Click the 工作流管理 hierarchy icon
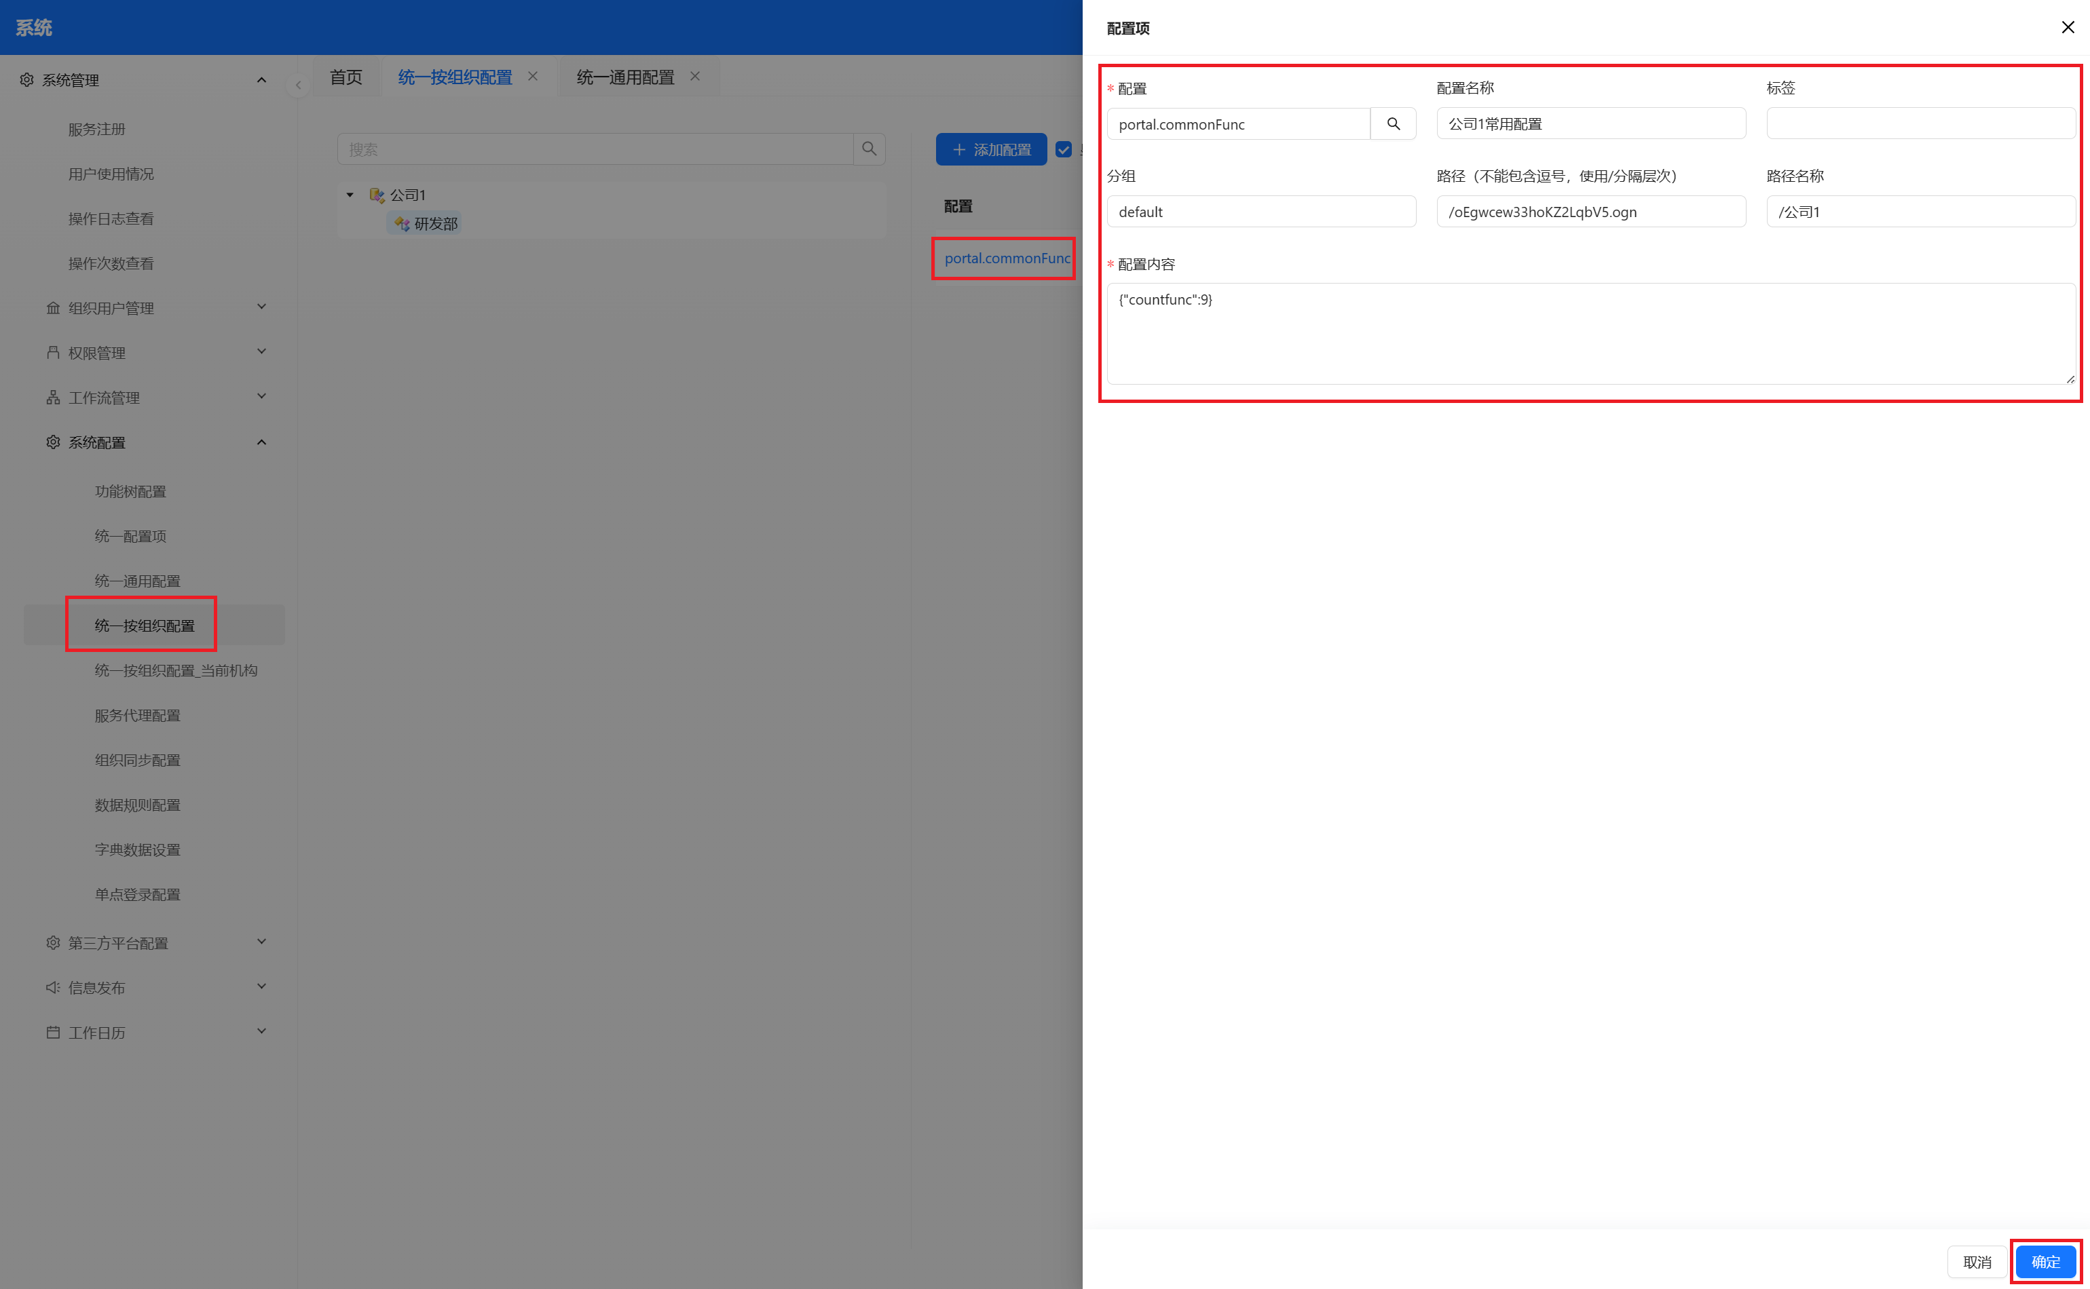The image size is (2090, 1289). pyautogui.click(x=53, y=398)
